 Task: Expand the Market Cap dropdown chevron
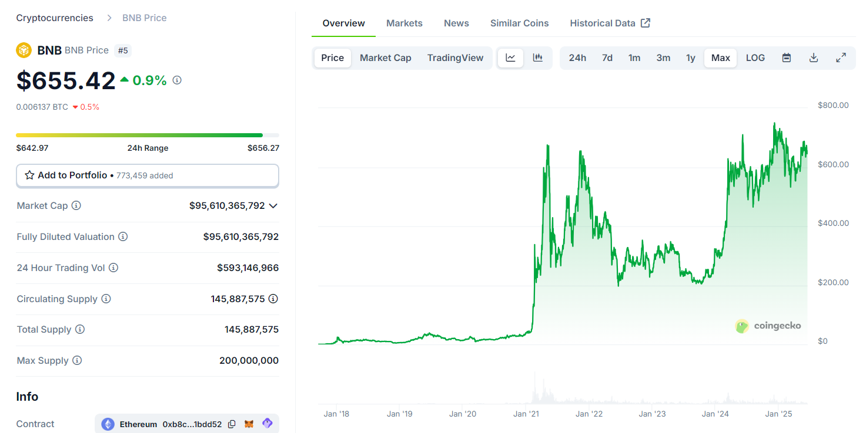273,206
